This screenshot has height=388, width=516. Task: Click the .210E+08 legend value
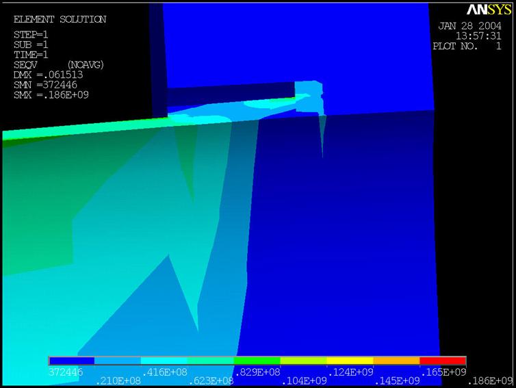coord(118,381)
